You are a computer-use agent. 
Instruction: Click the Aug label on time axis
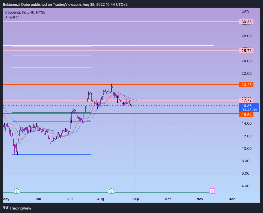click(101, 199)
